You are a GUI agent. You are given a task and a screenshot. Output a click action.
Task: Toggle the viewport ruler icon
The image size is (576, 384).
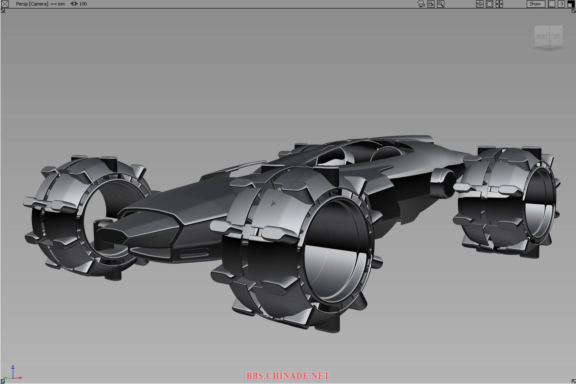pos(551,4)
